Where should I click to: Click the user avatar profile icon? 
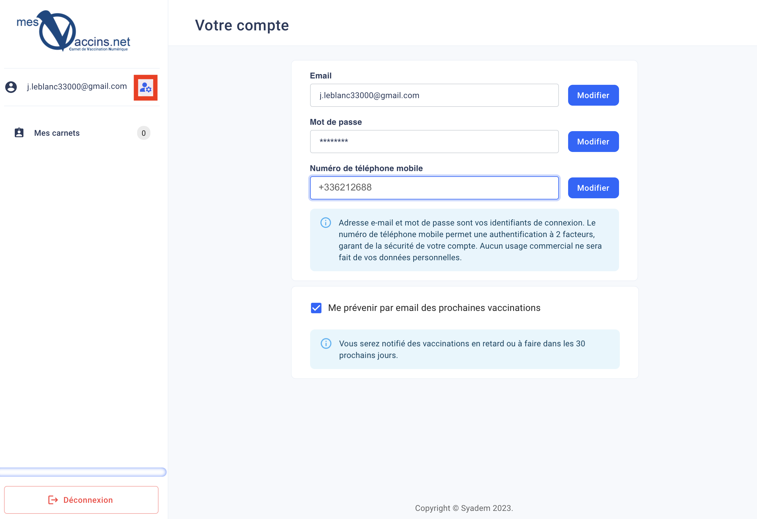click(11, 87)
